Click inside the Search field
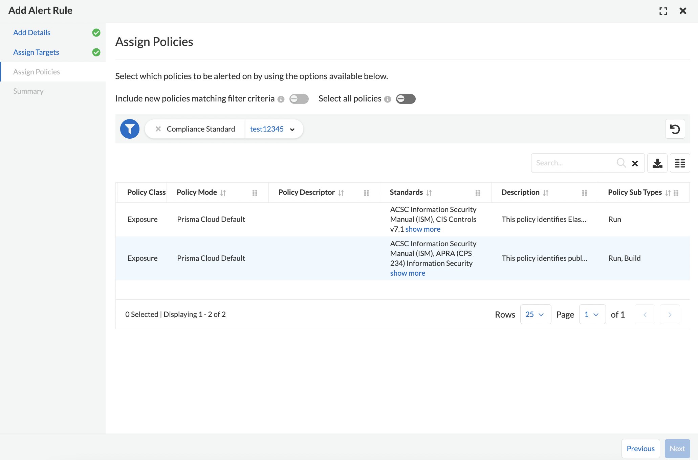The width and height of the screenshot is (698, 460). pyautogui.click(x=575, y=163)
